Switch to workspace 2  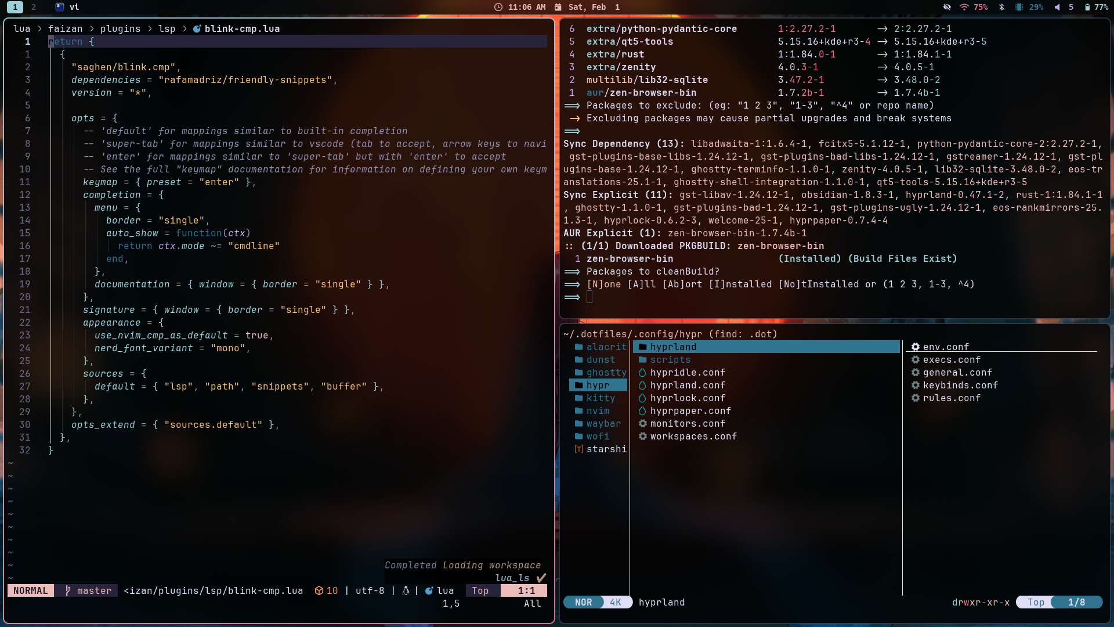pyautogui.click(x=34, y=7)
